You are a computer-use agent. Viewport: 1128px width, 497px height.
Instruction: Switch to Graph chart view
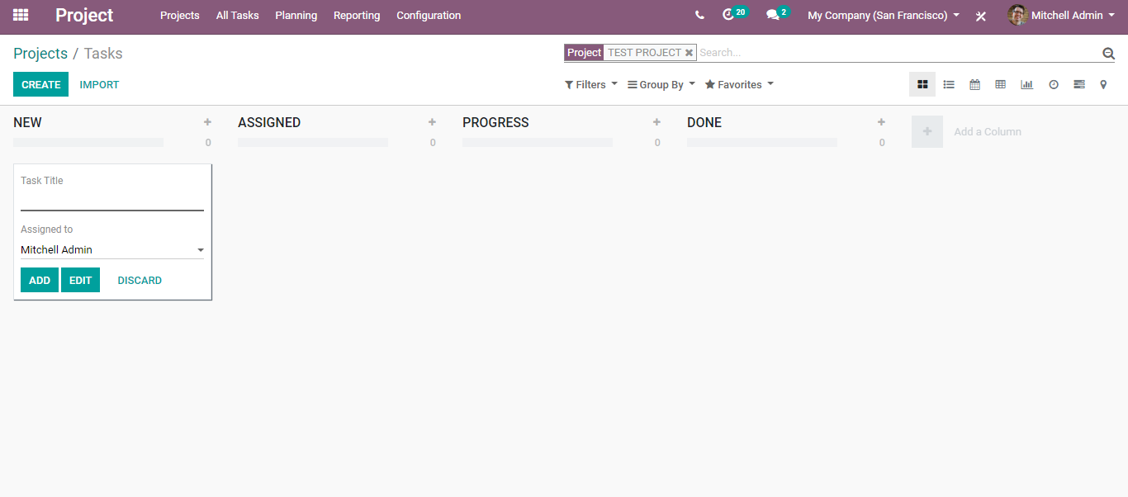[1026, 84]
